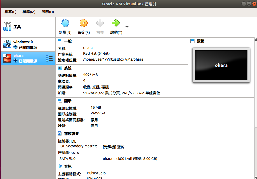Click the power state icon under ohara
257x179 pixels.
pyautogui.click(x=16, y=61)
